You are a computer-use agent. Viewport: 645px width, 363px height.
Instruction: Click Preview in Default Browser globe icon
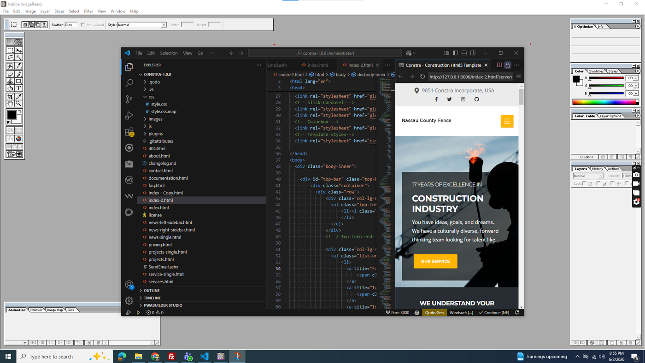pos(19,139)
